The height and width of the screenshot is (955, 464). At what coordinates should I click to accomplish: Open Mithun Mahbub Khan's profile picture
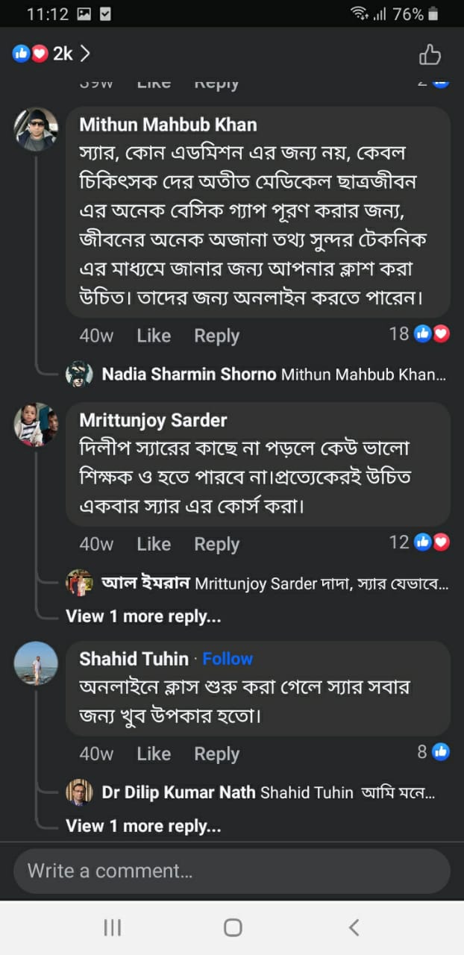(36, 130)
